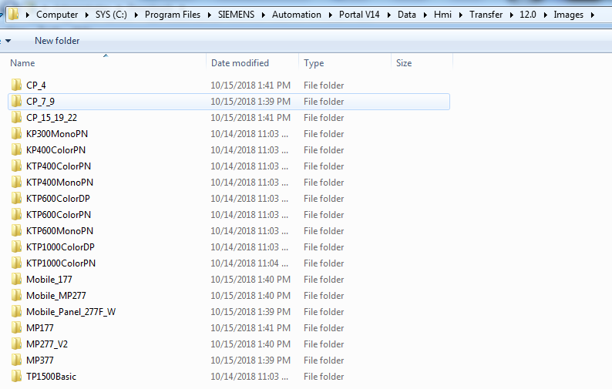Click the KTP1000ColorDP folder icon
This screenshot has height=389, width=612.
16,246
